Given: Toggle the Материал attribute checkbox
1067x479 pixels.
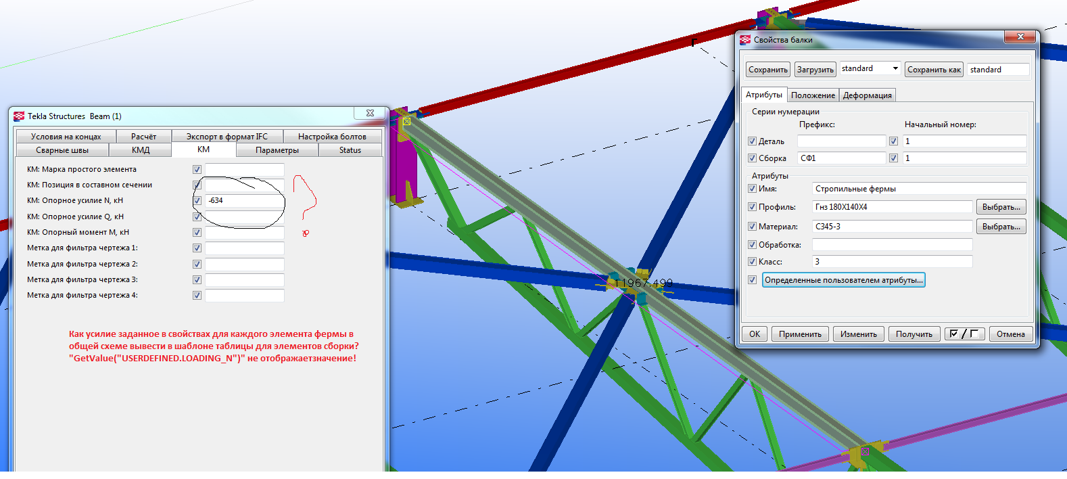Looking at the screenshot, I should pos(752,227).
